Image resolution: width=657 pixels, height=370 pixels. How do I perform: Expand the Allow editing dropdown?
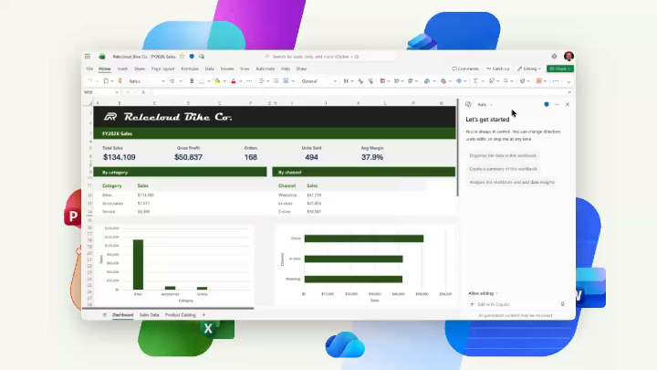pos(483,293)
